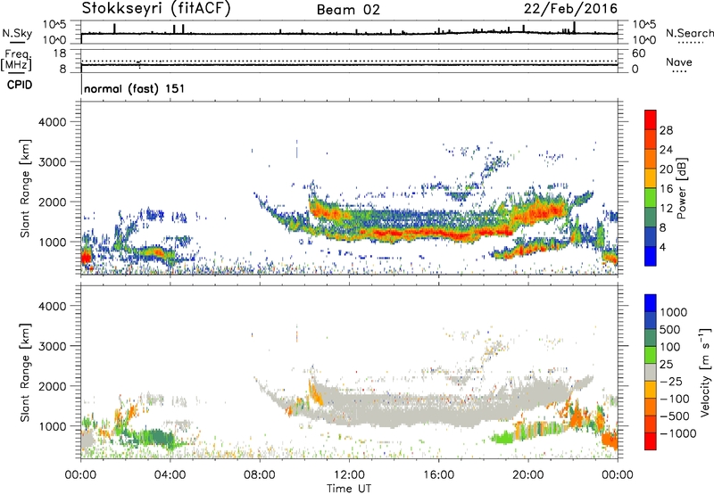The height and width of the screenshot is (494, 714).
Task: Click the 1000 tick in the velocity panel
Action: [53, 426]
